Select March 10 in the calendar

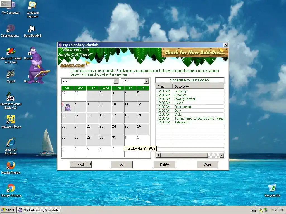click(118, 107)
